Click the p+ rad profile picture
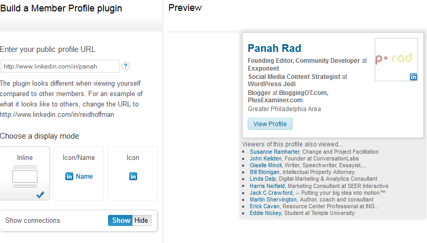Image resolution: width=427 pixels, height=243 pixels. point(396,60)
